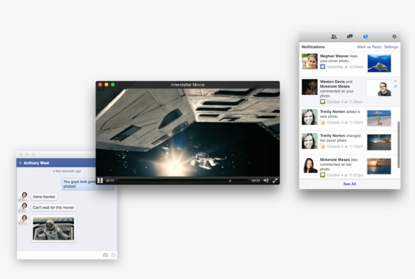Open the messages icon in popup
This screenshot has height=279, width=415.
(x=350, y=36)
